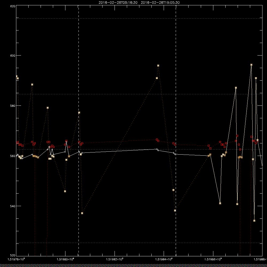Click the start timestamp 2018-02-28T08:18:30 in title
Image resolution: width=267 pixels, height=267 pixels.
(x=118, y=3)
